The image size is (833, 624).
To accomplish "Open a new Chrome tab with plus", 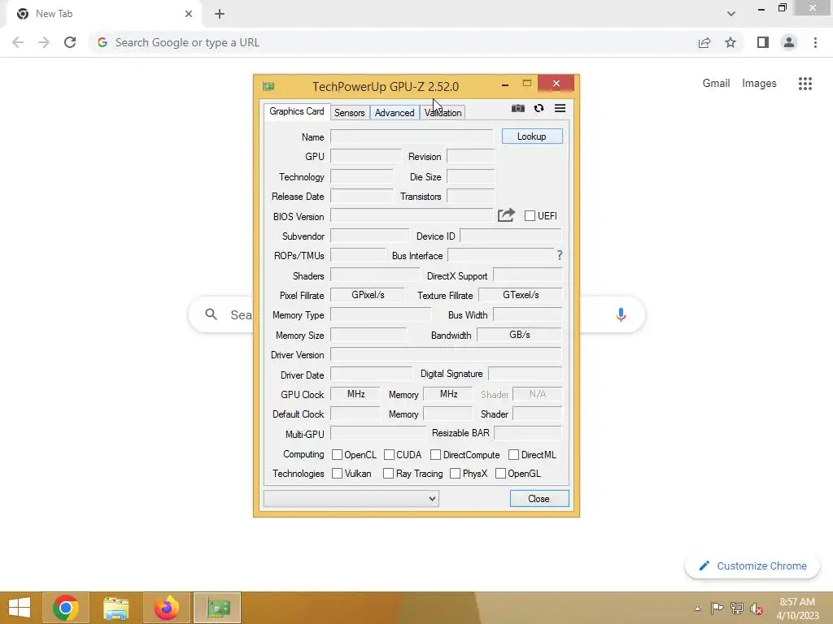I will [x=220, y=14].
